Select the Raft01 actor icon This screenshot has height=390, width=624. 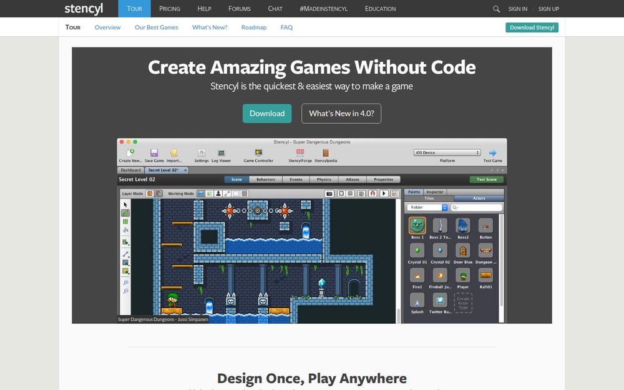point(486,275)
